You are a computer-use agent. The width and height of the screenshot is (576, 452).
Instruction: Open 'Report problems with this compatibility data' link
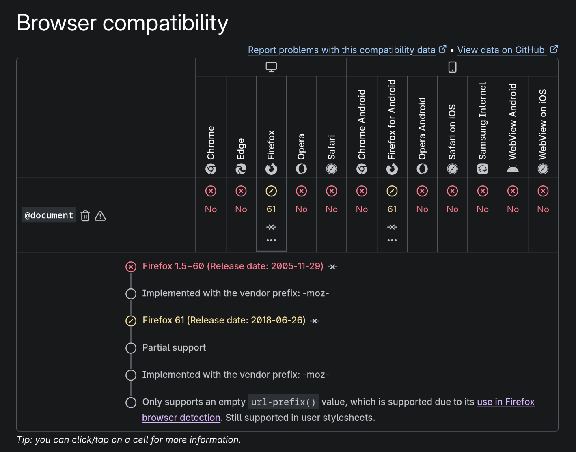pyautogui.click(x=342, y=50)
